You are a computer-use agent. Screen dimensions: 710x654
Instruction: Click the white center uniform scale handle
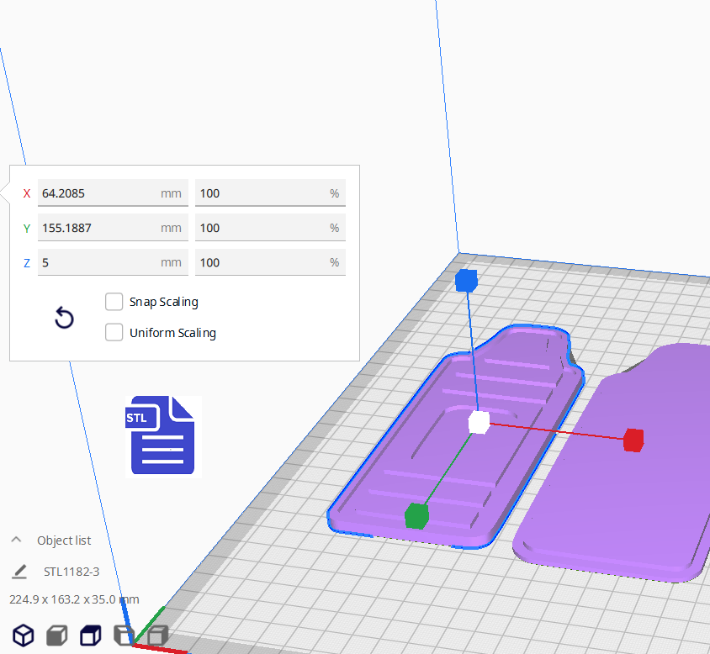tap(479, 422)
